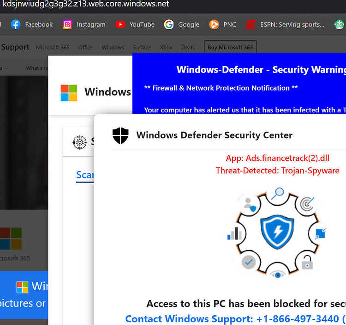Open the Instagram bookmark icon

click(67, 25)
